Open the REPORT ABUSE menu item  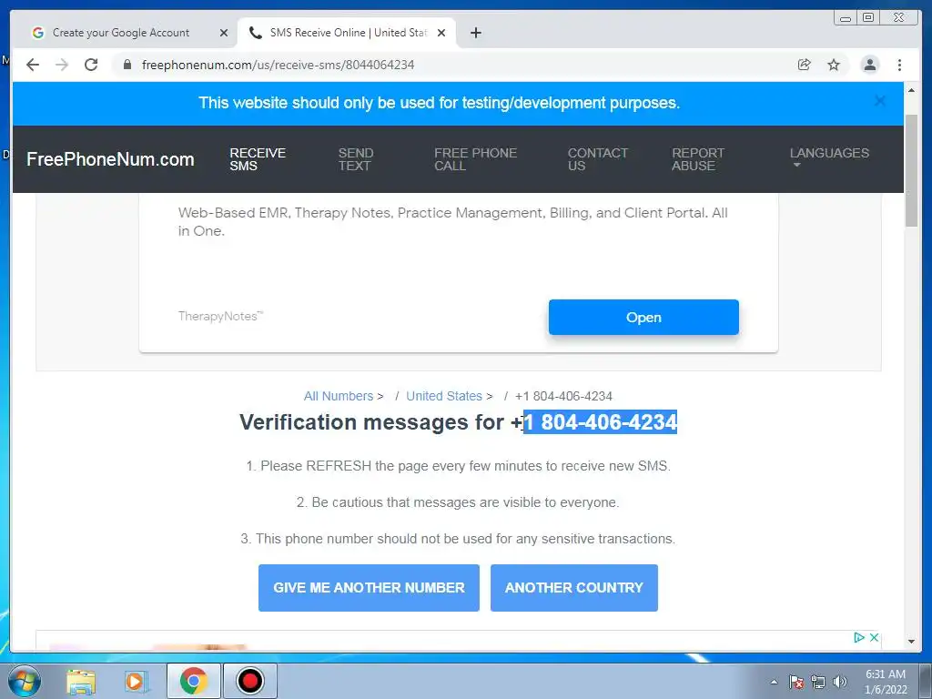click(x=698, y=159)
